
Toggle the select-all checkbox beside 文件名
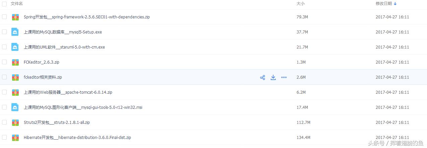(x=4, y=4)
